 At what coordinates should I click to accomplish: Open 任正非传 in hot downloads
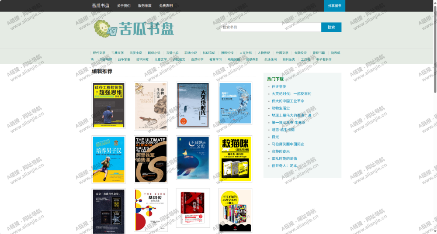[x=279, y=86]
